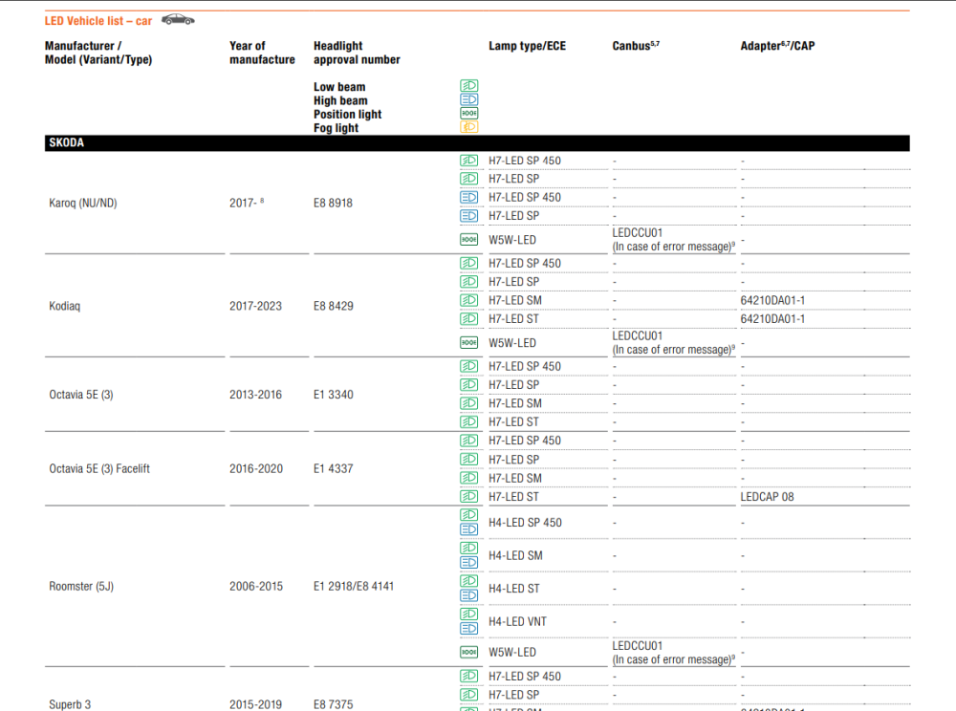Click approval number E1 4337
Screen dimensions: 956x711
tap(334, 468)
